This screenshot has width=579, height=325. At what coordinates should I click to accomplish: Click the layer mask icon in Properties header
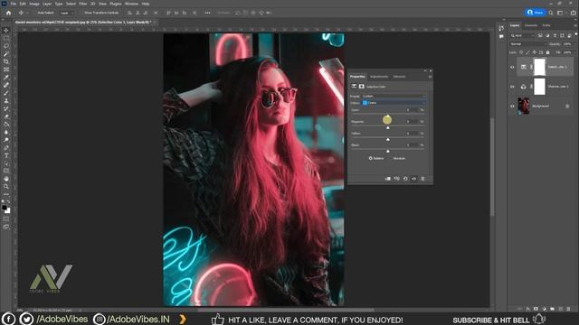coord(362,87)
